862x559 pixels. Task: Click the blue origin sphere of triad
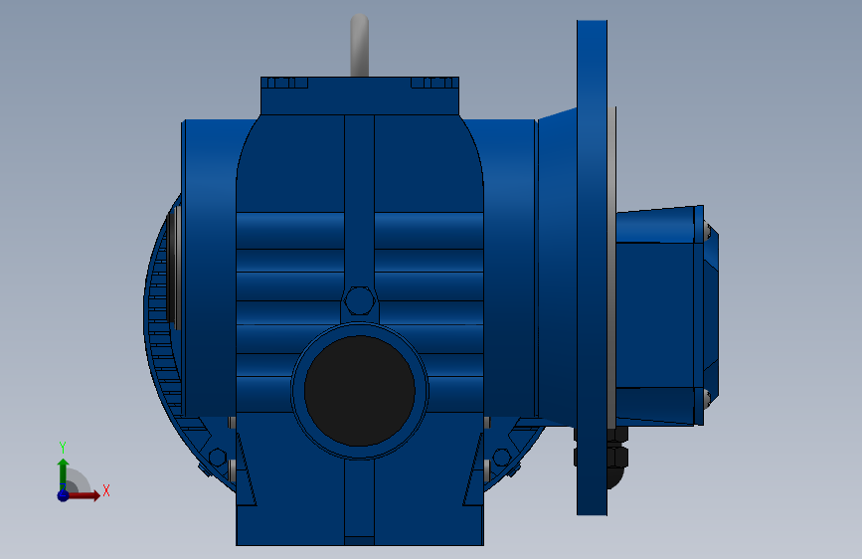pyautogui.click(x=64, y=495)
